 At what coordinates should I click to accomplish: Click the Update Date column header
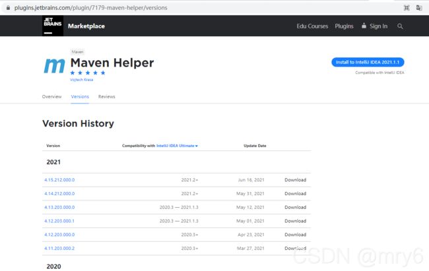(x=255, y=146)
